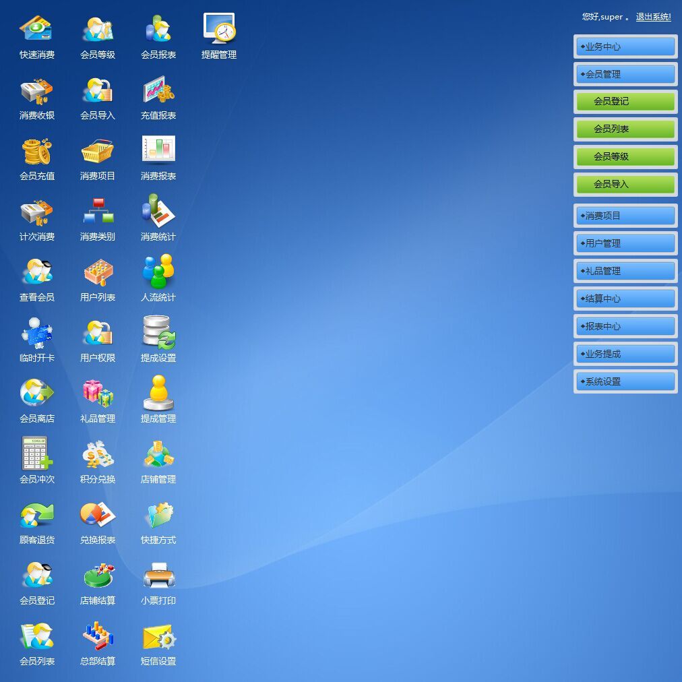
Task: Expand the 系统设置 sidebar section
Action: [625, 381]
